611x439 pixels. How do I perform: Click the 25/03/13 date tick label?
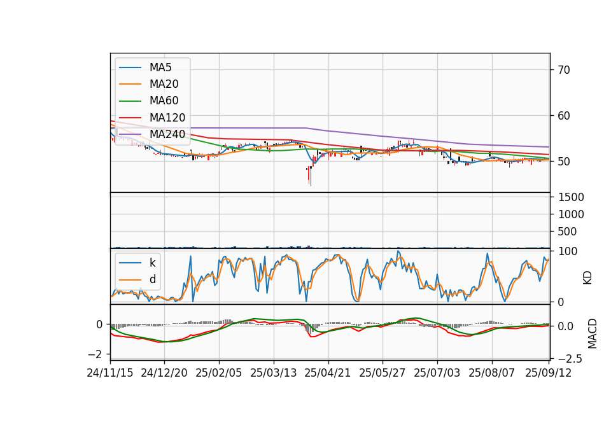point(274,373)
